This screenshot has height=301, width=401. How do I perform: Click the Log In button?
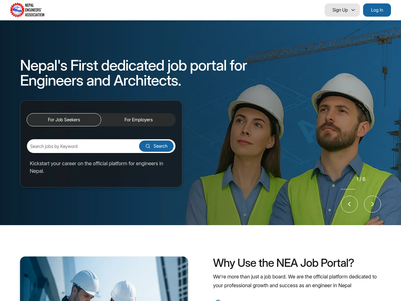click(377, 10)
